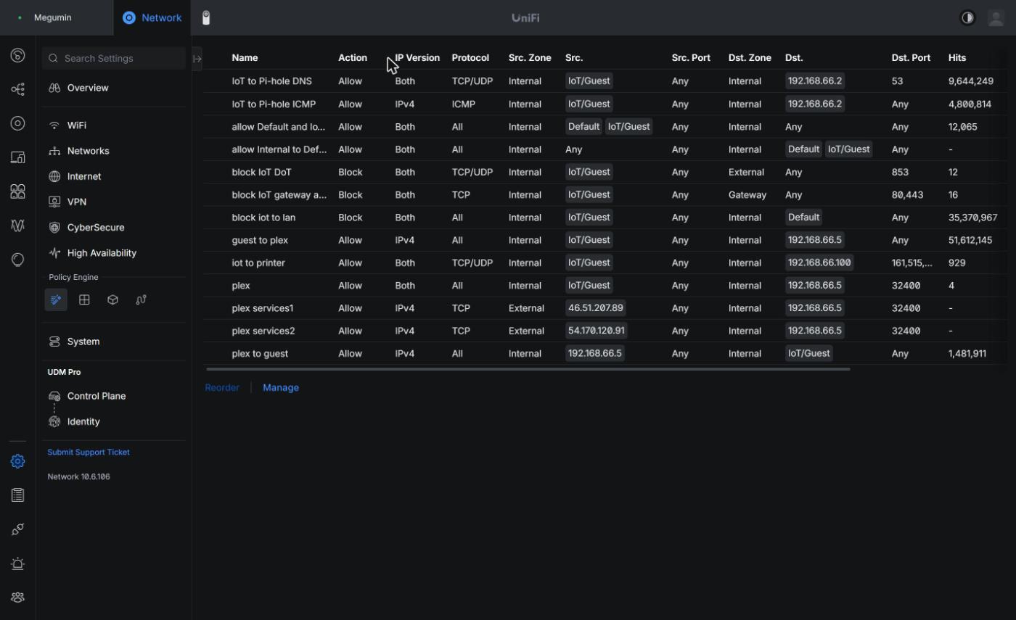Click the Search Settings input field
1016x620 pixels.
point(114,58)
